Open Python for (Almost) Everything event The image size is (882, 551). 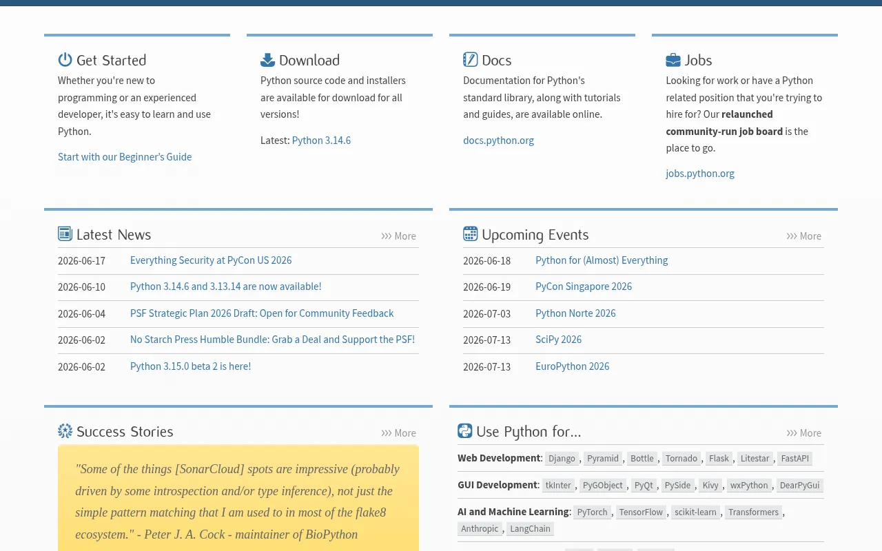(x=602, y=260)
